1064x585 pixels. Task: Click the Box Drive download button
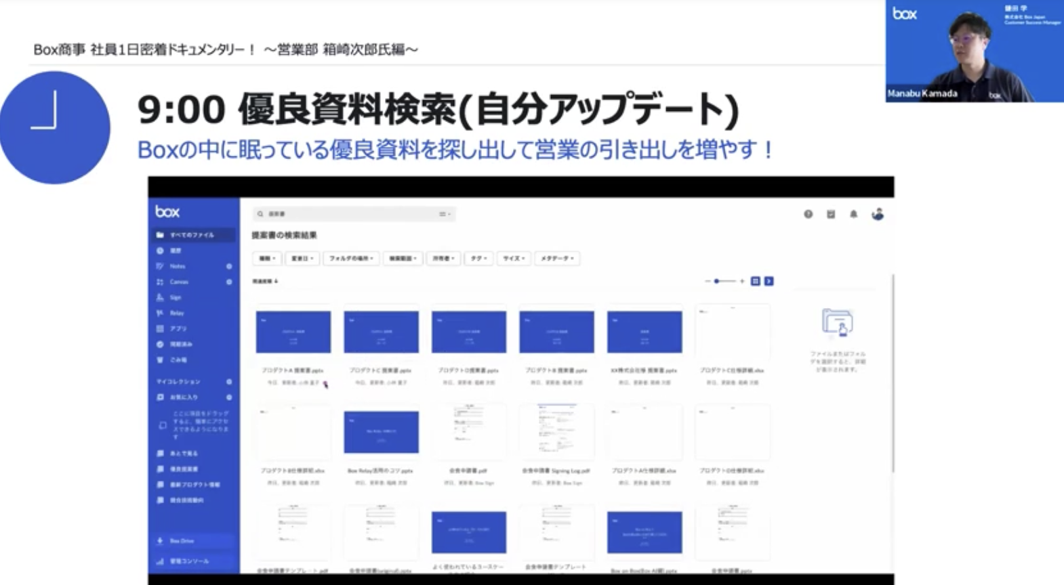click(182, 541)
